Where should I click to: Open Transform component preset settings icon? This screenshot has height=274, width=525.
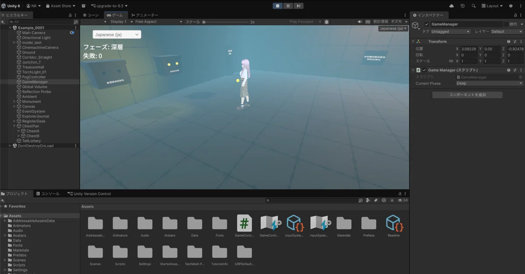515,42
